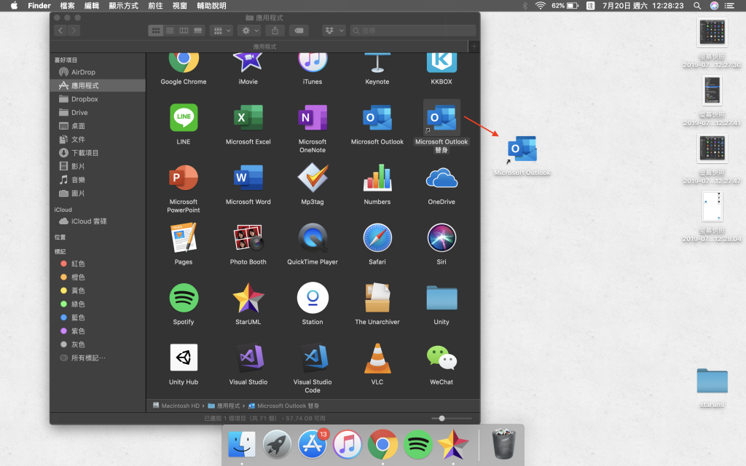Select the WeChat app icon

pyautogui.click(x=441, y=358)
